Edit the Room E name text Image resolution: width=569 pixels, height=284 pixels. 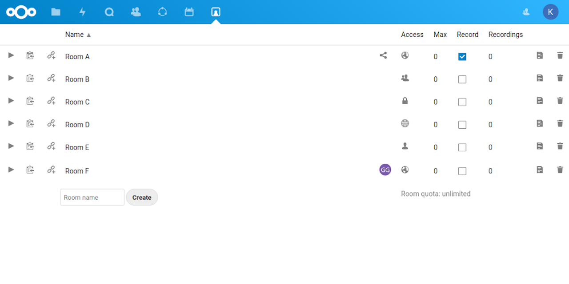click(x=77, y=147)
